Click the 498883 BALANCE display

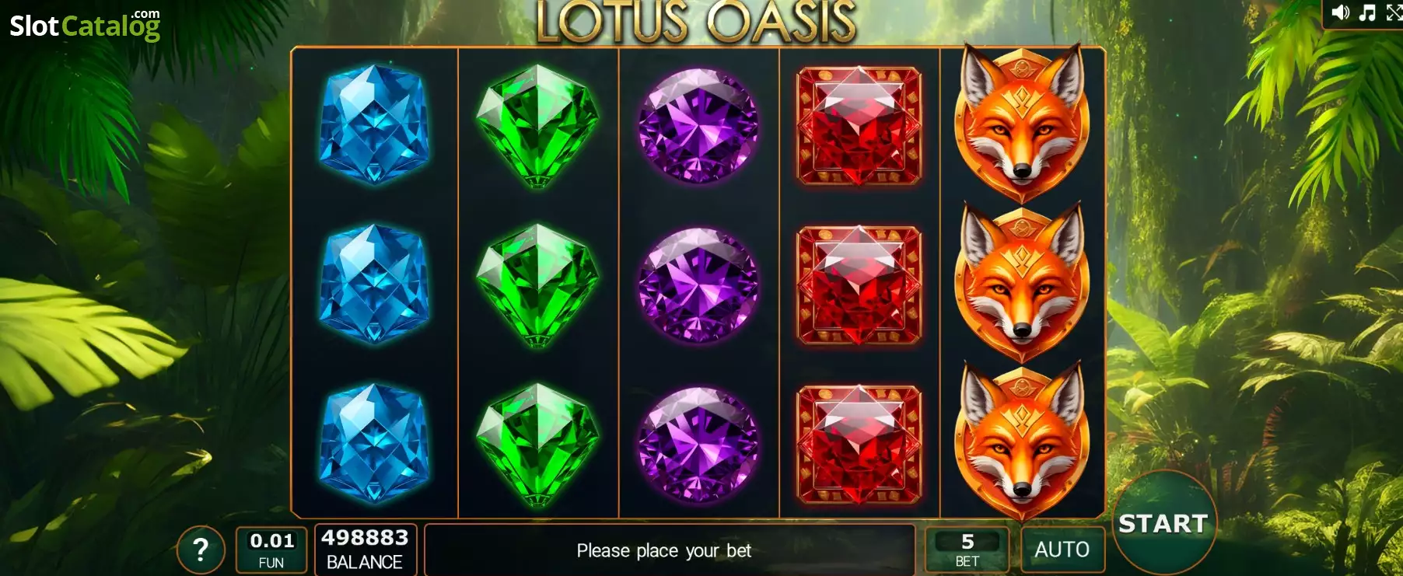pyautogui.click(x=365, y=550)
